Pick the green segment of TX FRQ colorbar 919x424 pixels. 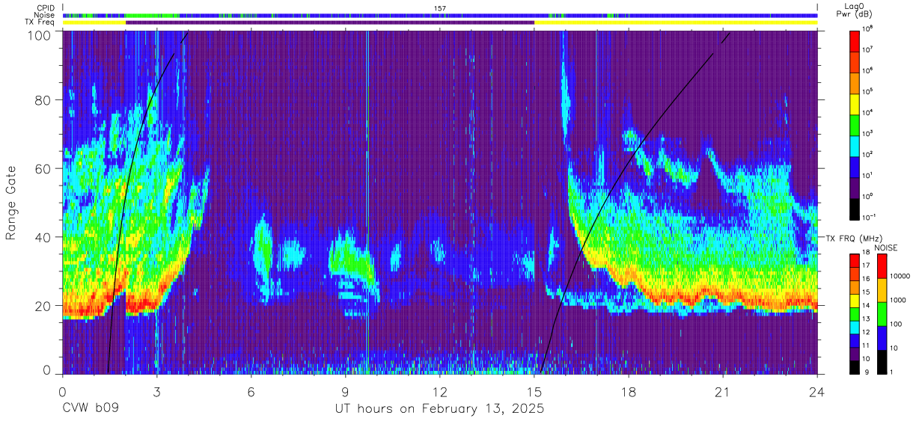(x=854, y=313)
